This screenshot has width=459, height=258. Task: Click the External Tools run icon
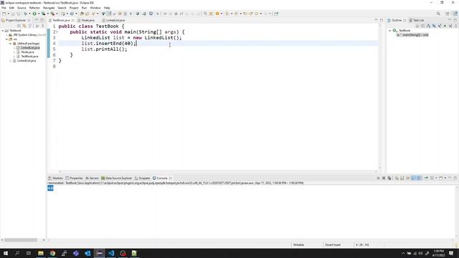[52, 14]
